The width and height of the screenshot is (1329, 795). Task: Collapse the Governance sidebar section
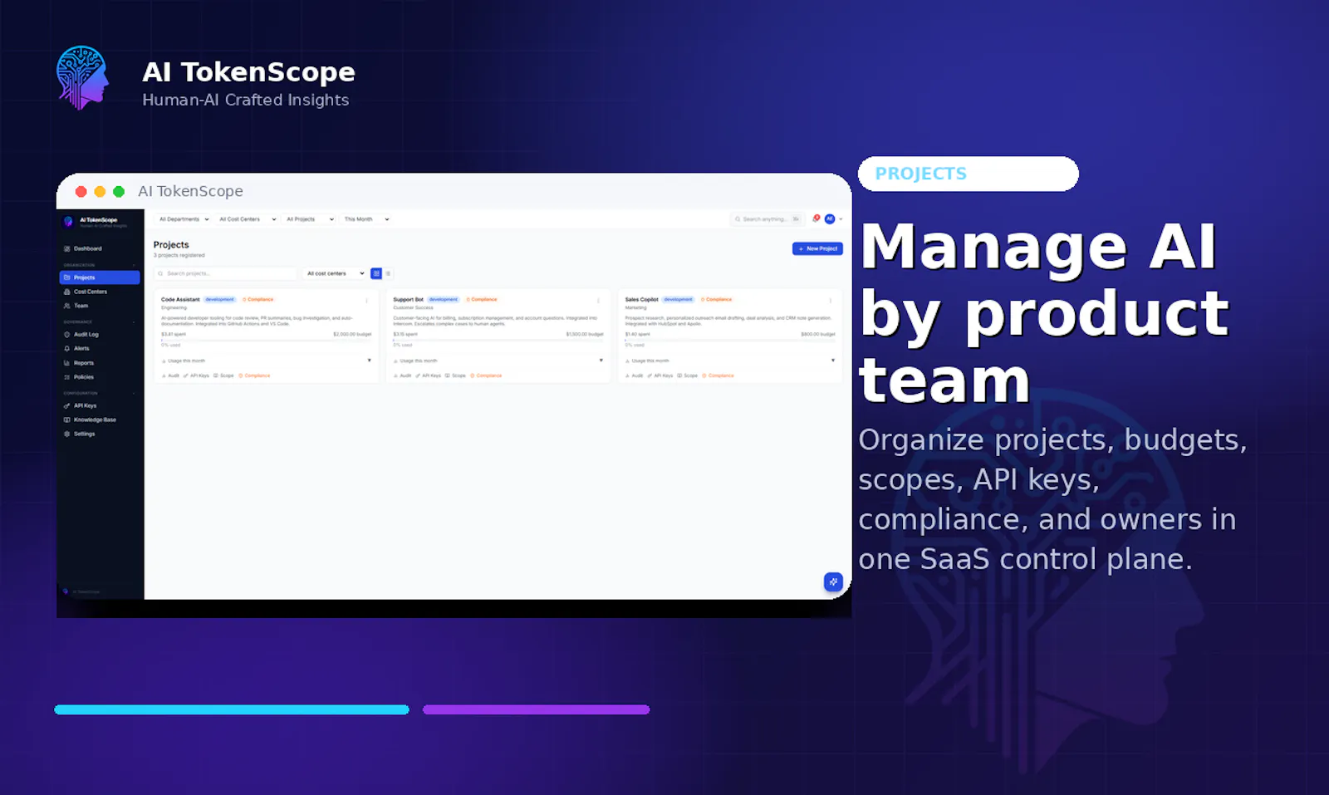point(134,322)
